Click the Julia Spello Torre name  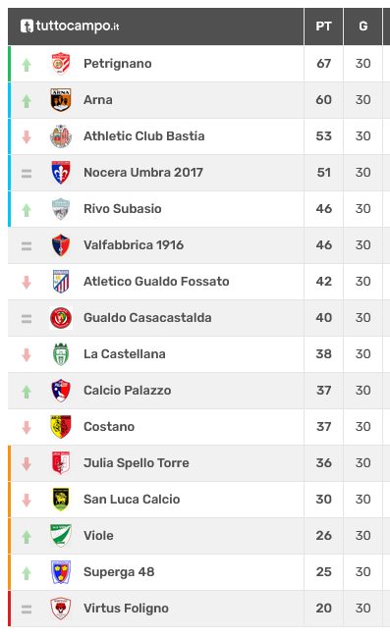(x=137, y=462)
